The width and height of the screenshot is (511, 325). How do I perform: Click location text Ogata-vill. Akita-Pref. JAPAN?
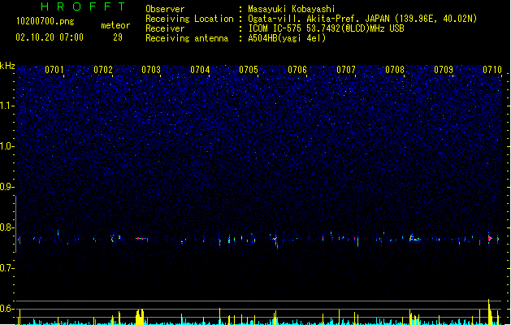(x=318, y=19)
